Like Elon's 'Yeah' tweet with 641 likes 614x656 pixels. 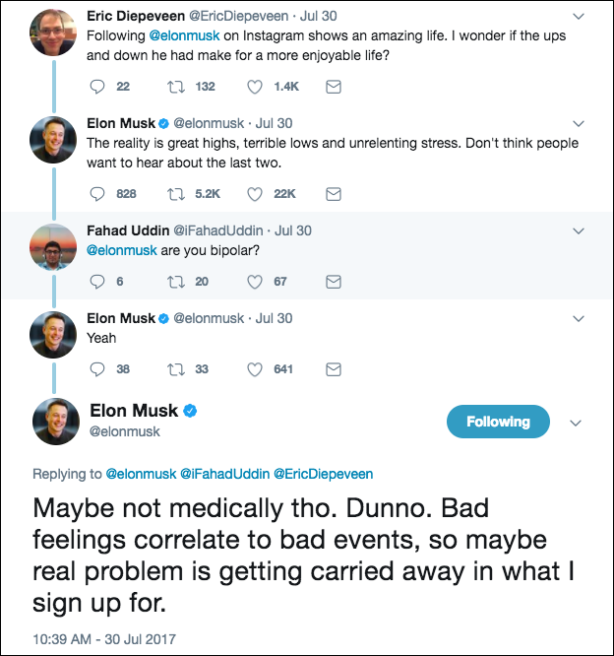[x=254, y=369]
